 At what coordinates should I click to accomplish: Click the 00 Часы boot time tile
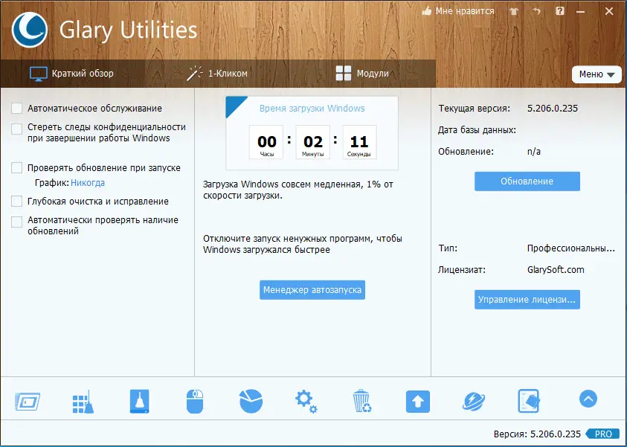267,142
